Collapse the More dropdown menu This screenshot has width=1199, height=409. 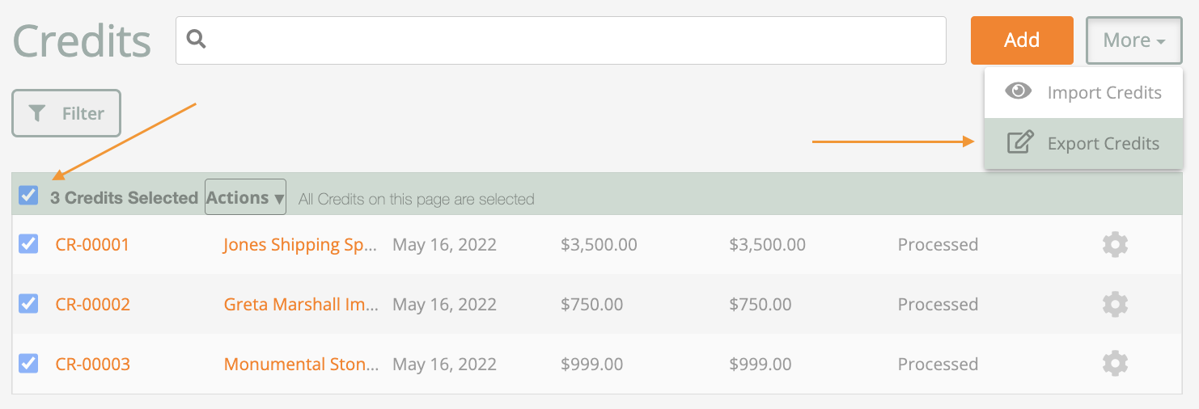click(1133, 40)
